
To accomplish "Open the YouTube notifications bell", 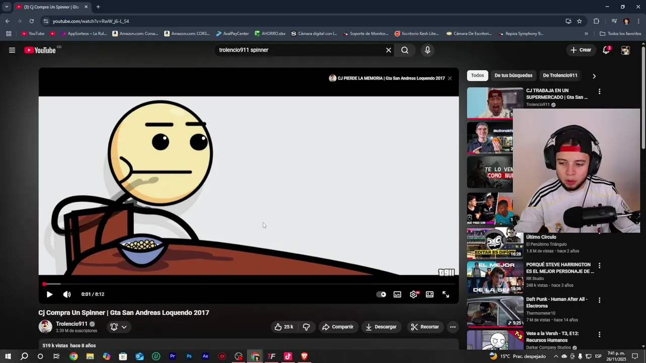I will [x=607, y=50].
